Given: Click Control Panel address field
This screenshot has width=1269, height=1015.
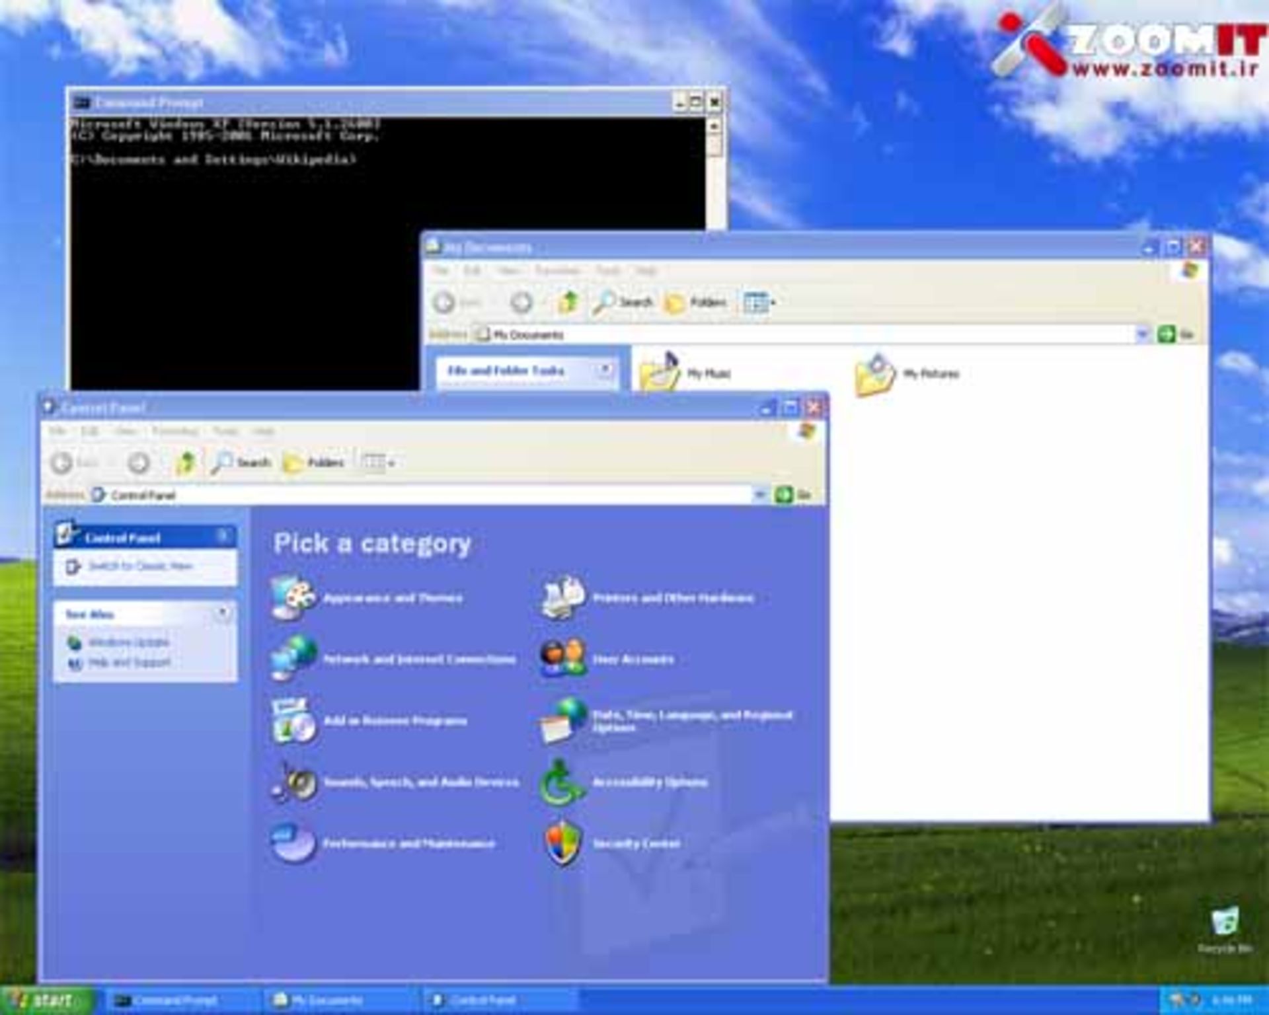Looking at the screenshot, I should tap(428, 494).
